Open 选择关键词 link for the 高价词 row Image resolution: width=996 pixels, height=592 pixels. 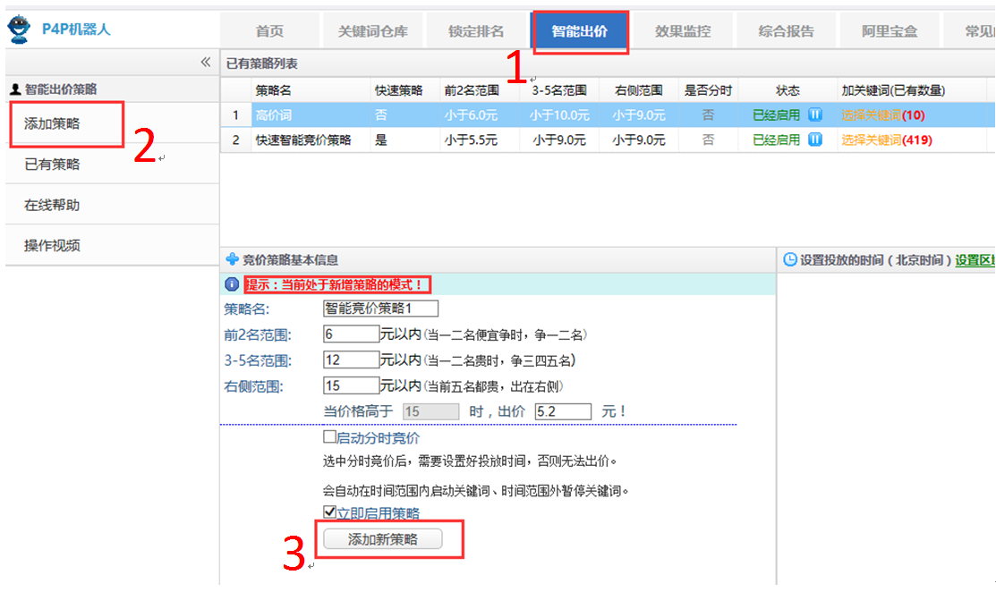tap(871, 114)
